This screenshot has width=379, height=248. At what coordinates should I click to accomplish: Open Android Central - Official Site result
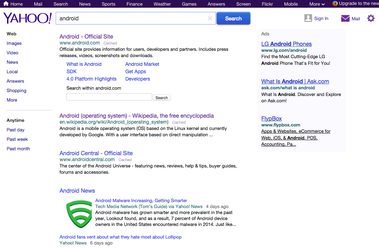coord(96,153)
